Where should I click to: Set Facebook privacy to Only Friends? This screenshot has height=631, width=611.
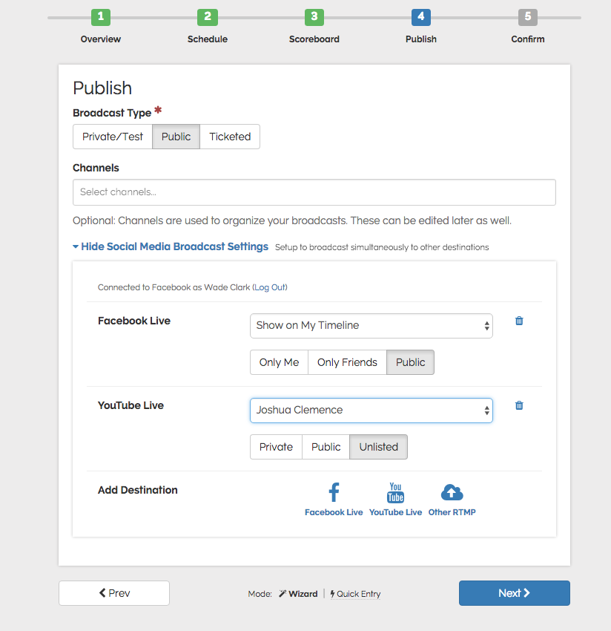coord(347,362)
